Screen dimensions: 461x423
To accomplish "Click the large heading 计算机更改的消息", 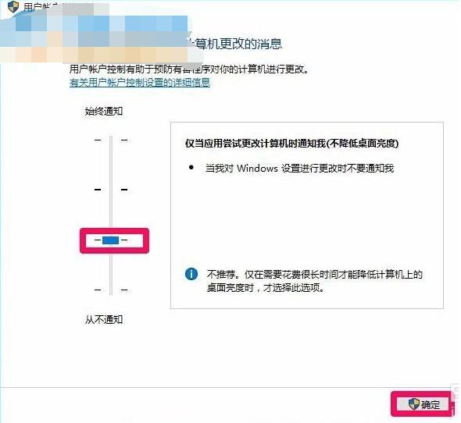I will (238, 44).
